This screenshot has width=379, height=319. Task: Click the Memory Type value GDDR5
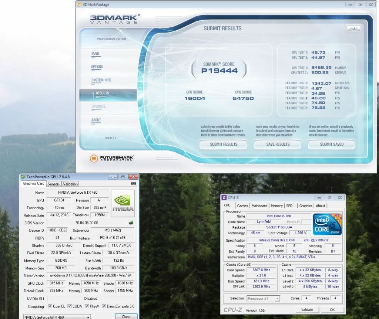61,261
